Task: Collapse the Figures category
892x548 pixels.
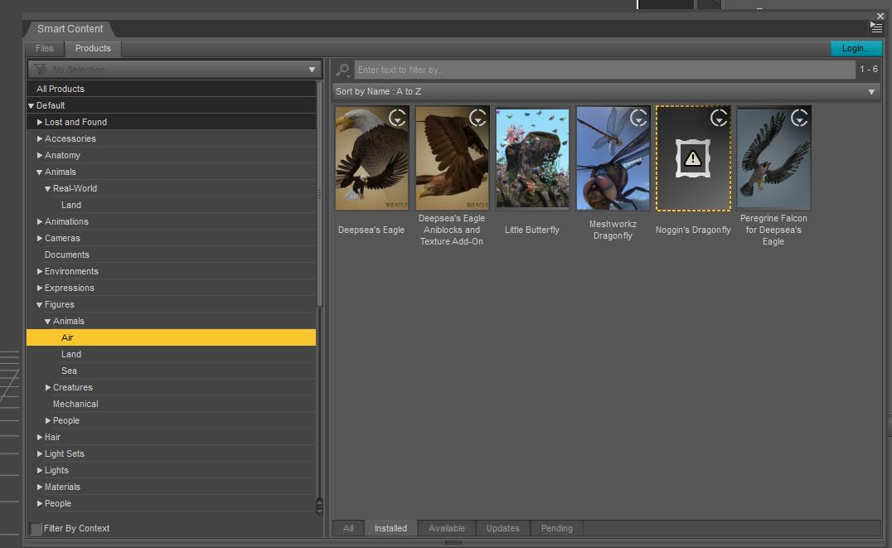Action: 39,305
